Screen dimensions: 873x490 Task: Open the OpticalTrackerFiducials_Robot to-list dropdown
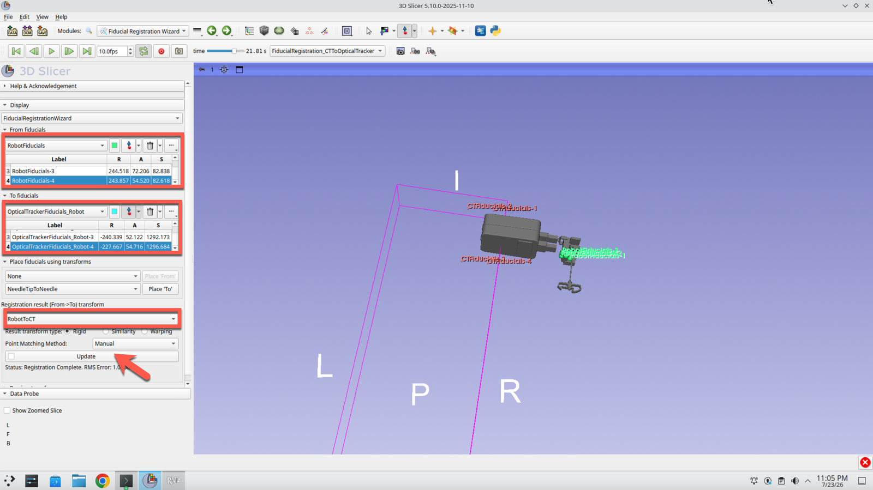[56, 211]
